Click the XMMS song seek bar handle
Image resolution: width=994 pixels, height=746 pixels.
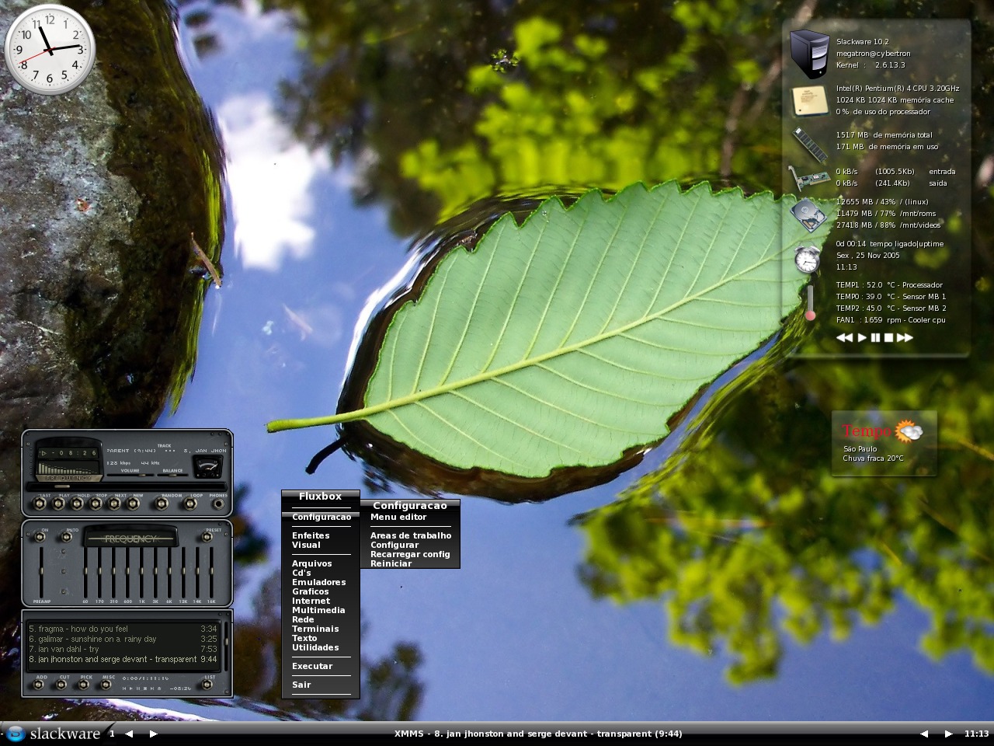[62, 486]
